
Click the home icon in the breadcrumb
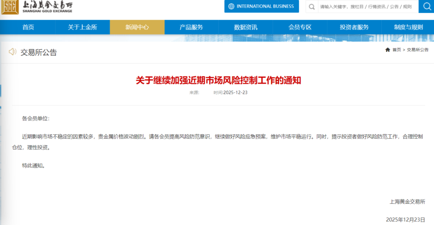[387, 50]
